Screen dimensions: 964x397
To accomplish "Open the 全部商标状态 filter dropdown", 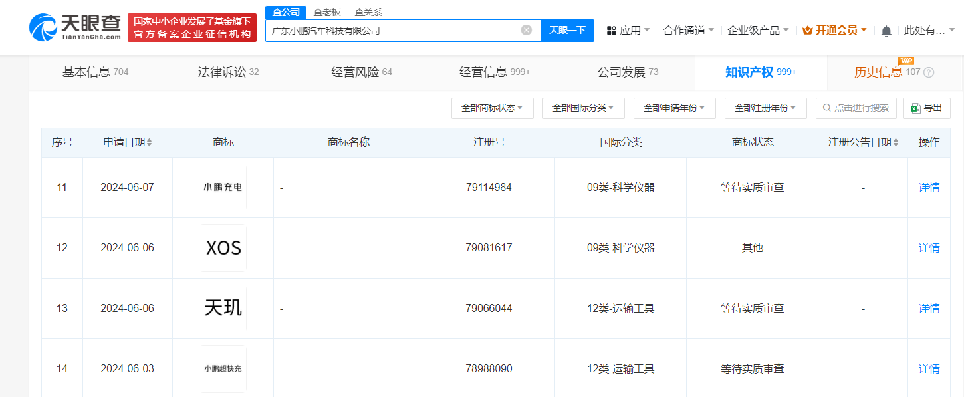I will pyautogui.click(x=493, y=108).
